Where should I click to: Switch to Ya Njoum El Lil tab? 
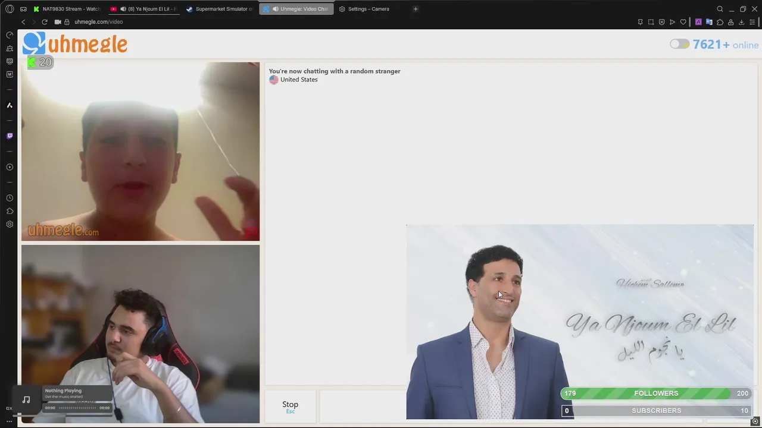click(x=145, y=9)
